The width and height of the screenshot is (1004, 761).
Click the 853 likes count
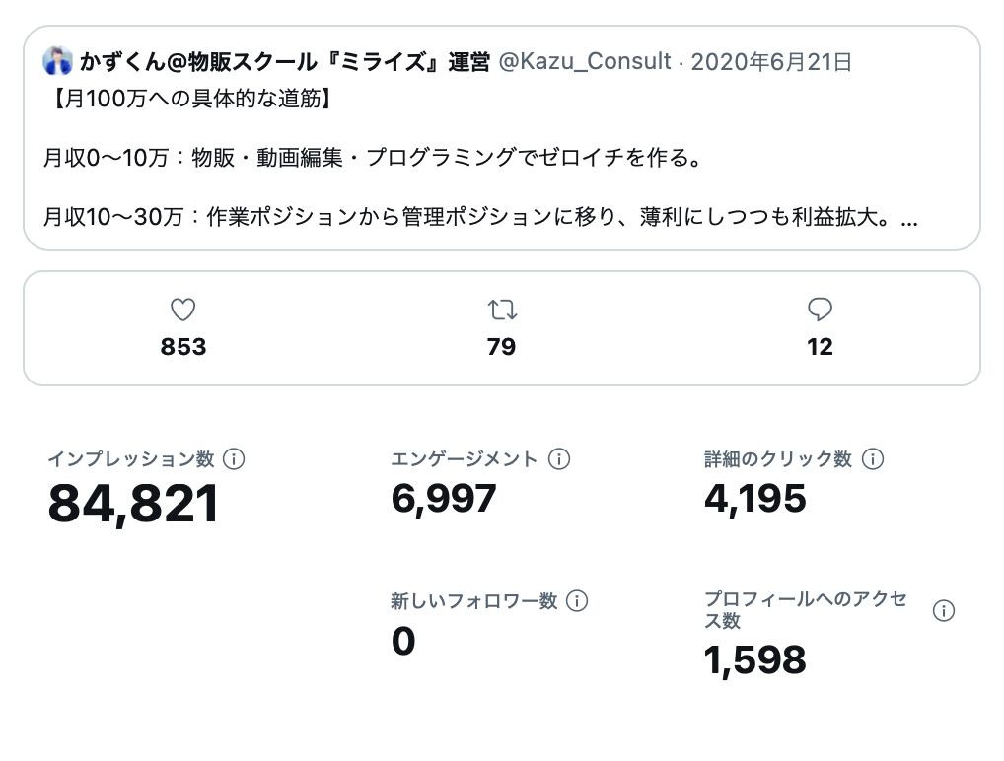point(183,347)
